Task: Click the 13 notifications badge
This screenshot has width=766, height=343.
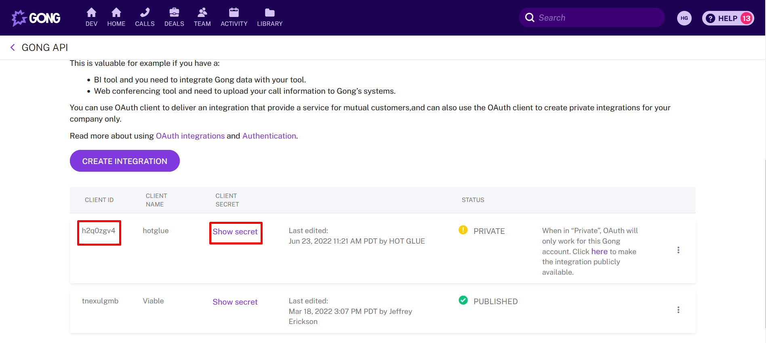Action: (x=746, y=18)
